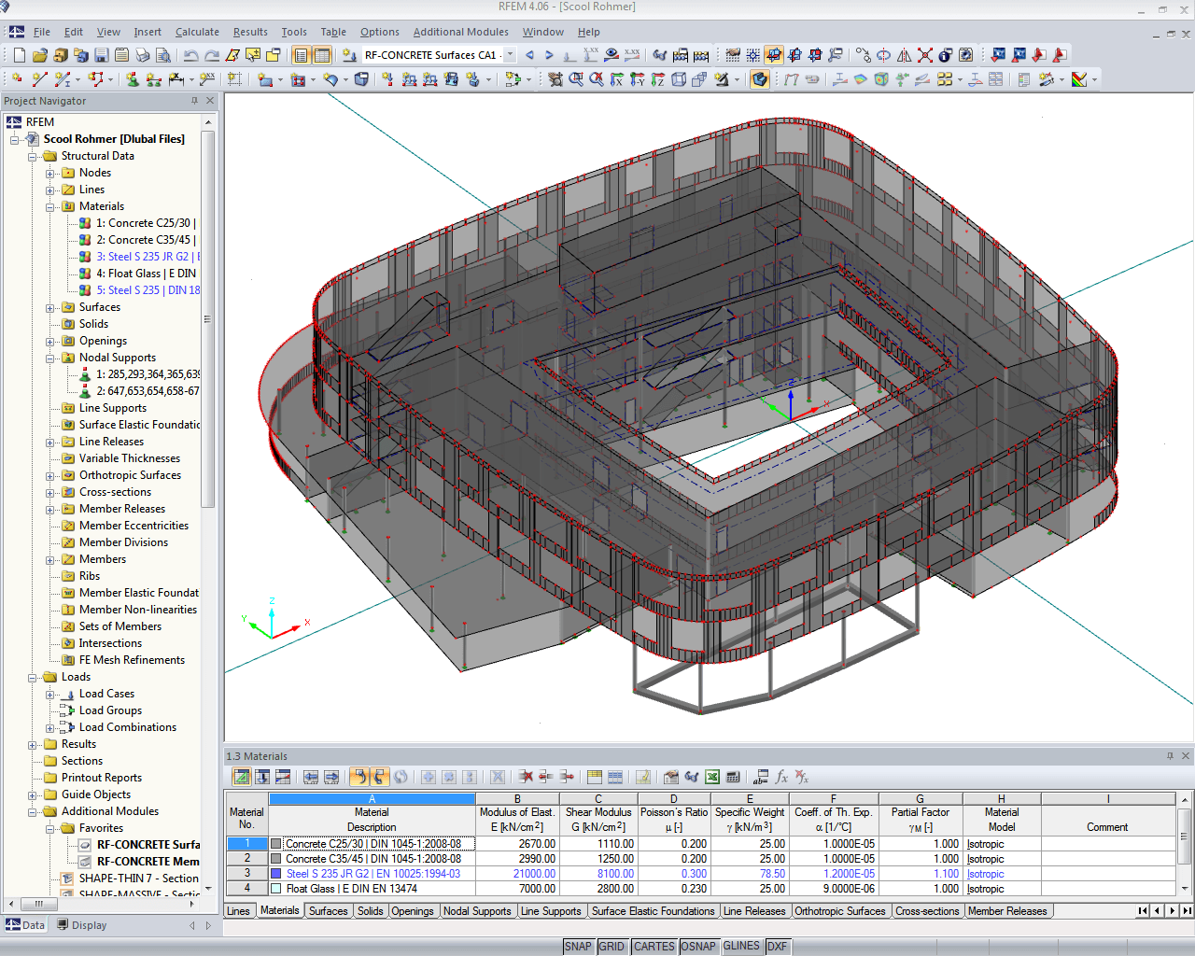Viewport: 1195px width, 956px height.
Task: Click the Open Project folder icon
Action: pos(38,54)
